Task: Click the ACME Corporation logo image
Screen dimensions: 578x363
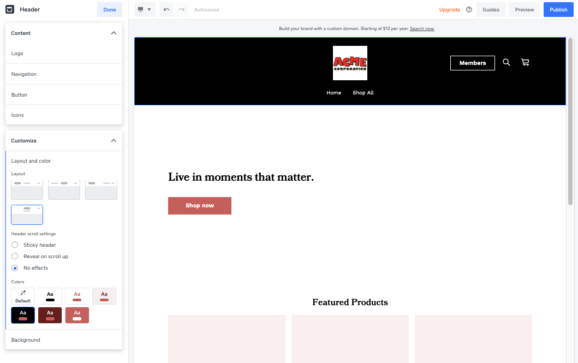Action: [x=350, y=63]
